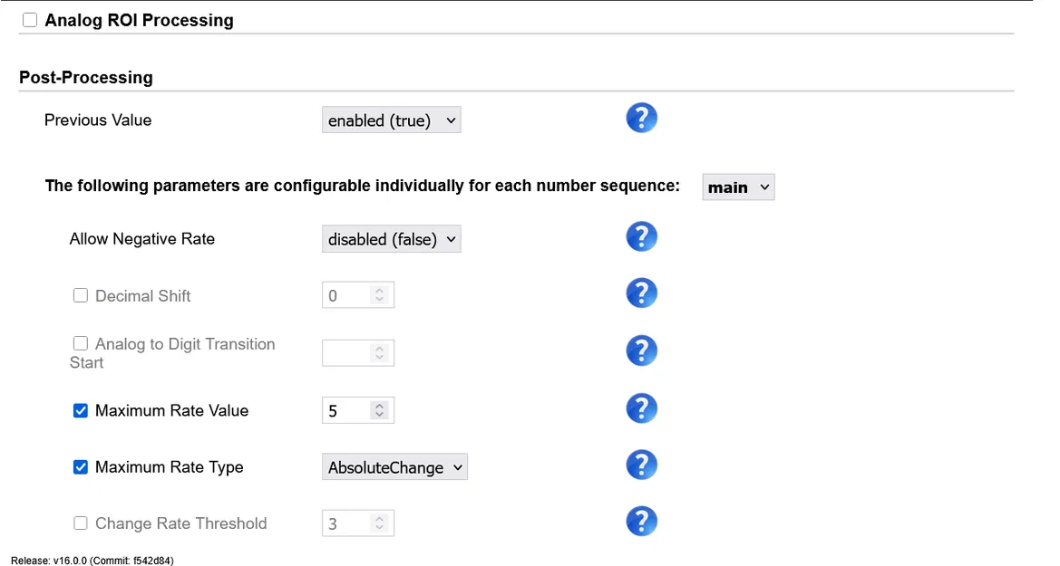Open Analog to Digit Transition help
This screenshot has width=1060, height=566.
641,351
